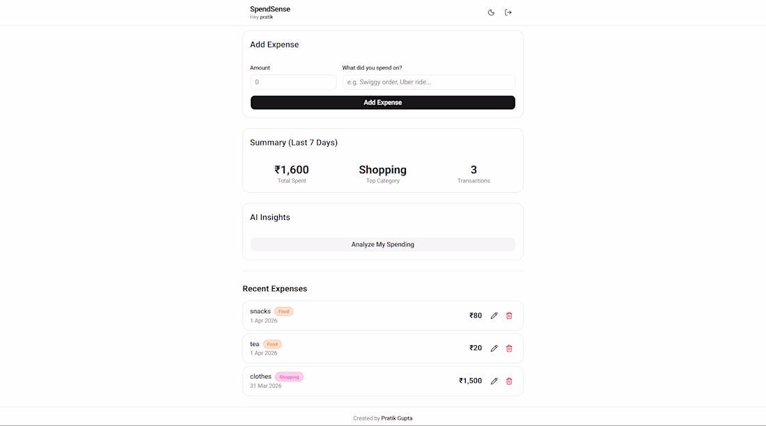766x426 pixels.
Task: Click the 3 Transactions stat
Action: coord(474,170)
